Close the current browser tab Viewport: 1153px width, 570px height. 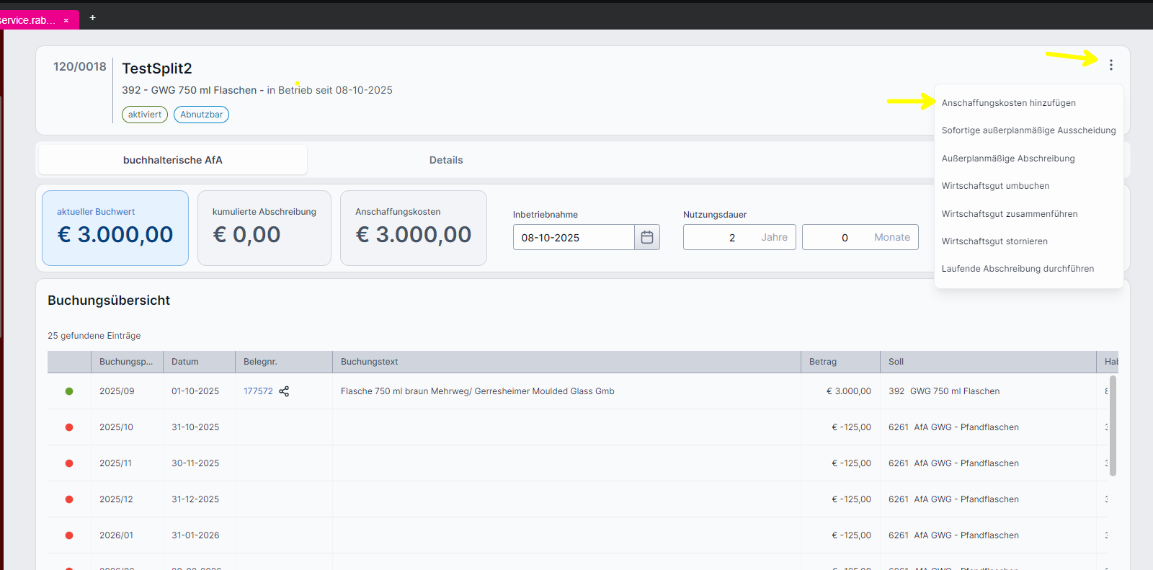point(66,20)
